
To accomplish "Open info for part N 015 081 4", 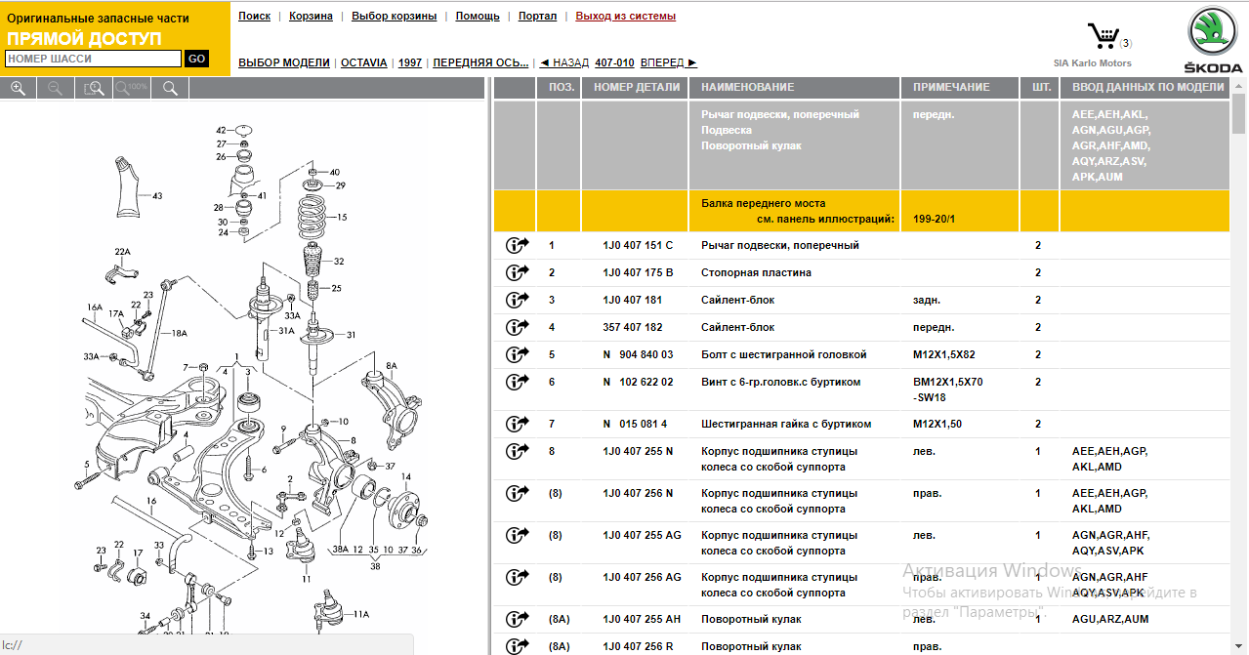I will tap(517, 424).
